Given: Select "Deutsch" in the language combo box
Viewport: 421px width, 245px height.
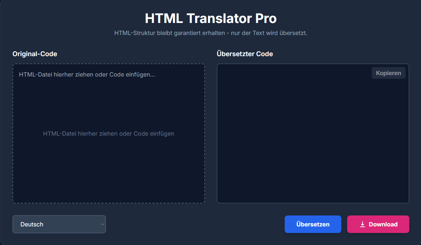Looking at the screenshot, I should (58, 224).
